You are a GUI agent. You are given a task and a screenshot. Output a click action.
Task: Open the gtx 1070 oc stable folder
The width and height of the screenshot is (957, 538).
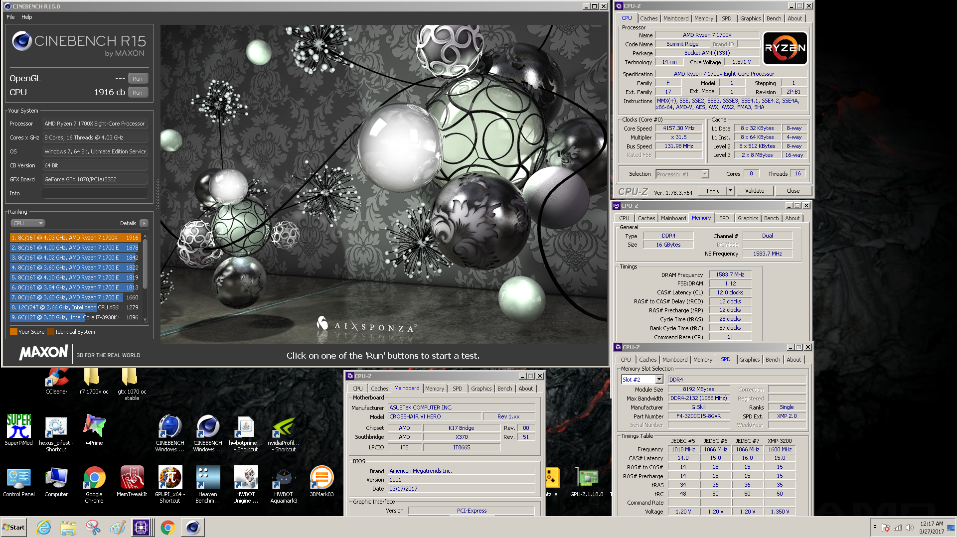pyautogui.click(x=132, y=385)
